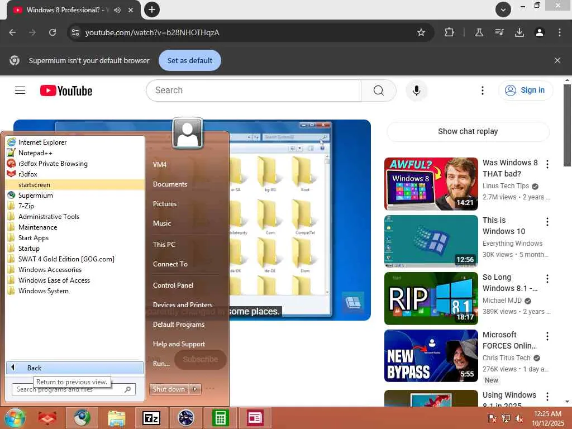Open the browser extensions puzzle icon
572x429 pixels.
450,32
